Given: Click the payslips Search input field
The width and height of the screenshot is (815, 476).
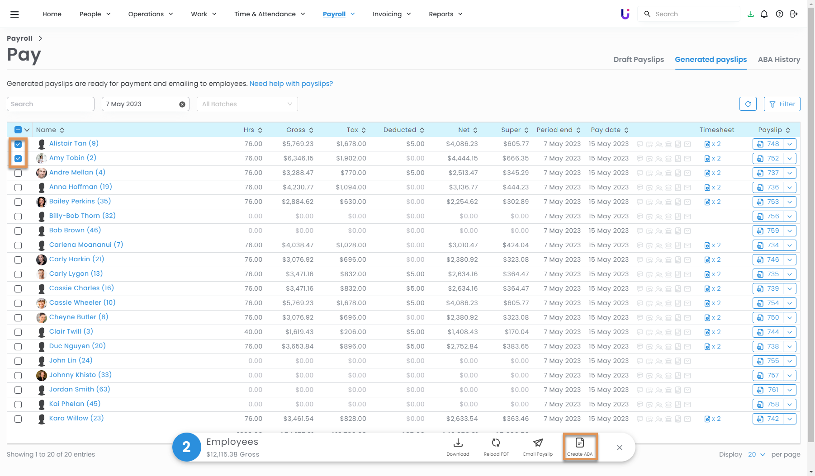Looking at the screenshot, I should (x=51, y=104).
